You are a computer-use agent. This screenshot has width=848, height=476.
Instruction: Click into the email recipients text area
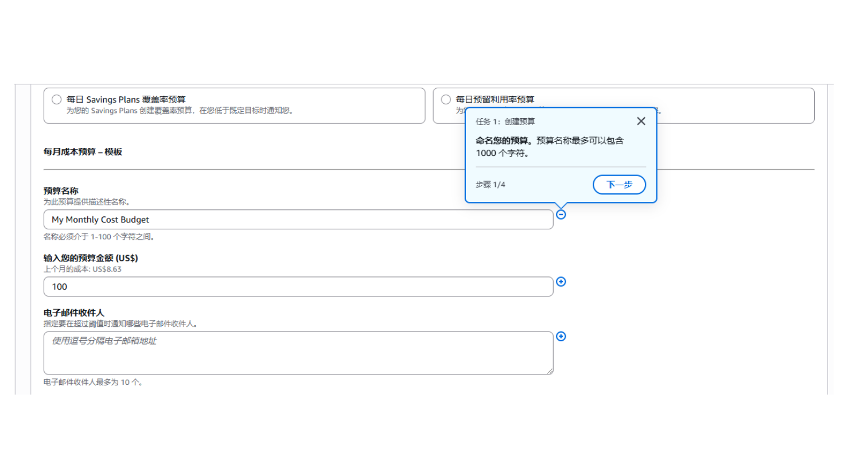(298, 353)
